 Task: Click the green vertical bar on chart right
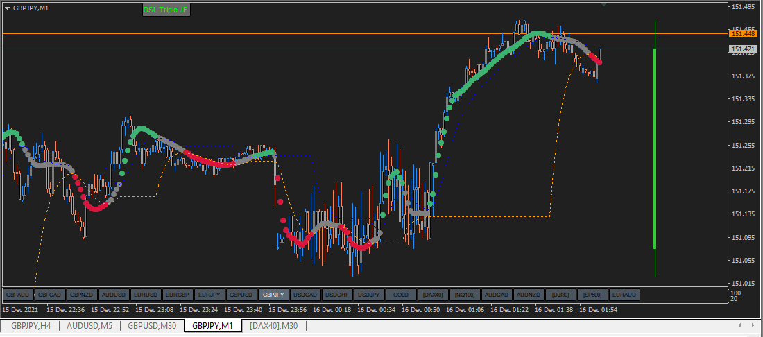(655, 148)
